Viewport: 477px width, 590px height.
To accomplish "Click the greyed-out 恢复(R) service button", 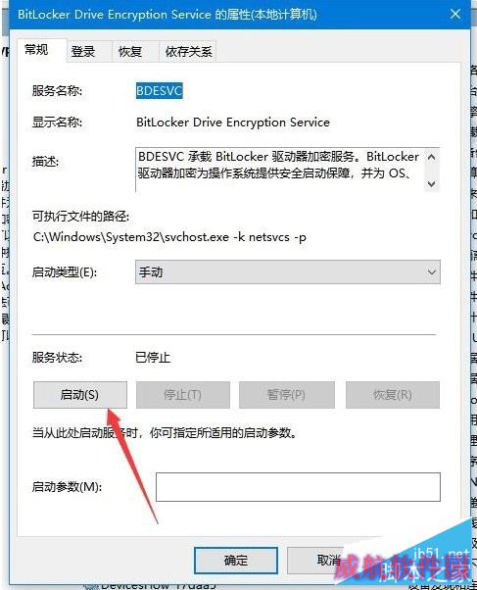I will tap(393, 395).
